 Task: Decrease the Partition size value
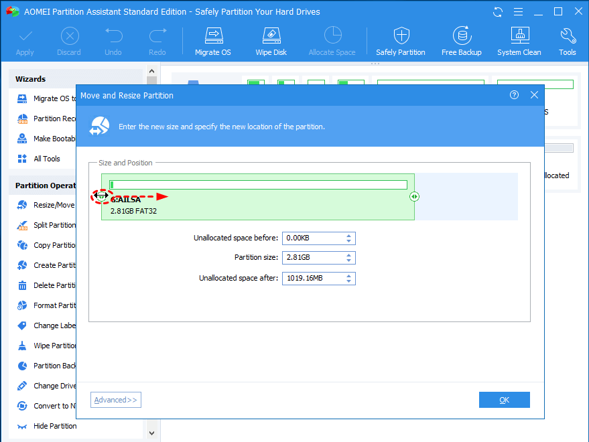349,261
